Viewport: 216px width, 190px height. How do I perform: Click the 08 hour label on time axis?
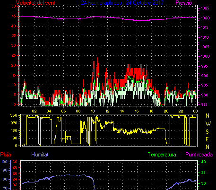pos(78,111)
